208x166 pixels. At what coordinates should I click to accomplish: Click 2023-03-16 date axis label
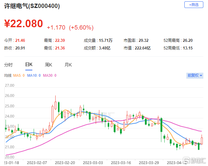(121, 163)
